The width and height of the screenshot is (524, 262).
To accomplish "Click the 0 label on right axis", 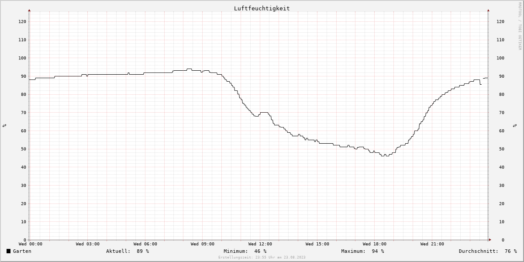I will (503, 240).
